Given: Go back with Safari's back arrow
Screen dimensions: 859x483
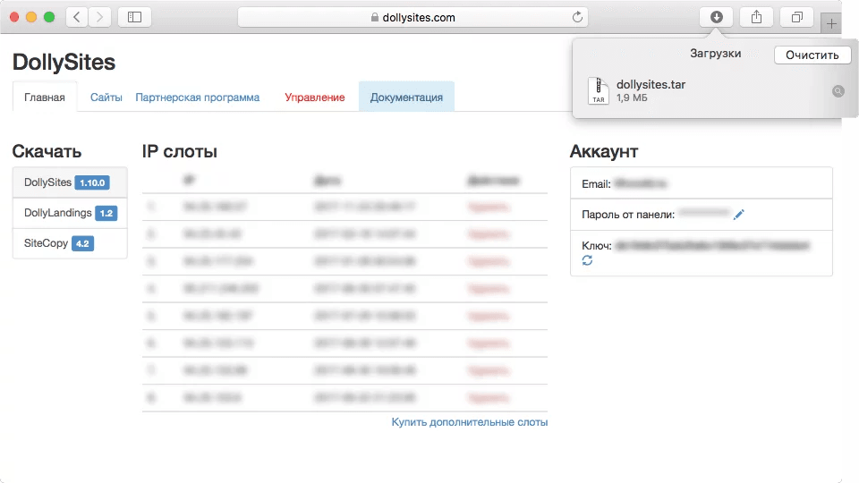Looking at the screenshot, I should 77,18.
